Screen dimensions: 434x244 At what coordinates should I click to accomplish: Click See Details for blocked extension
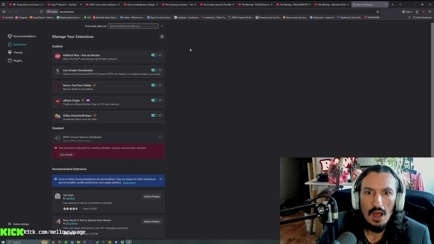click(66, 155)
